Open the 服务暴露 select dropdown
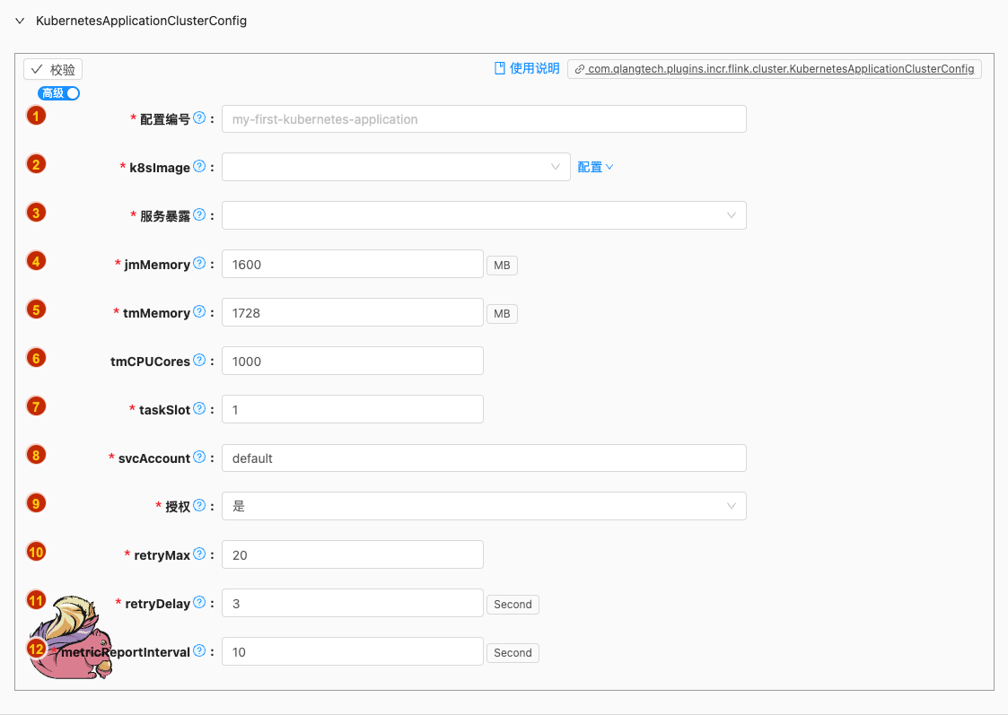The height and width of the screenshot is (715, 1008). pos(483,215)
